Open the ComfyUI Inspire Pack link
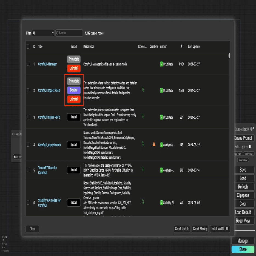Viewport: 256px width, 256px height. coord(49,117)
